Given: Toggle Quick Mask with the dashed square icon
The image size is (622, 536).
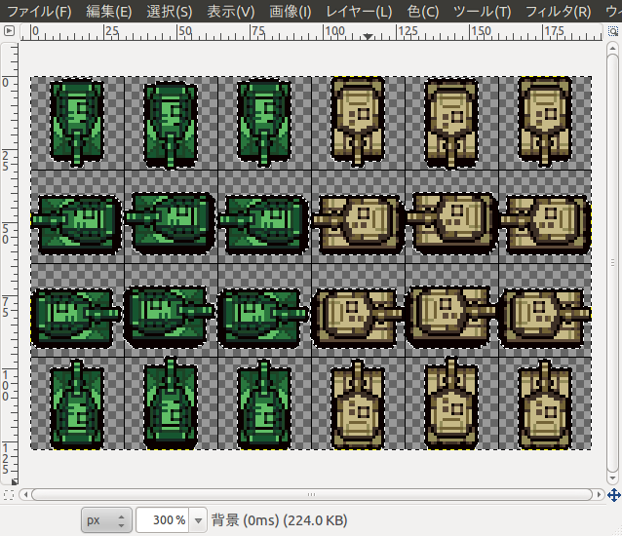Looking at the screenshot, I should 9,495.
